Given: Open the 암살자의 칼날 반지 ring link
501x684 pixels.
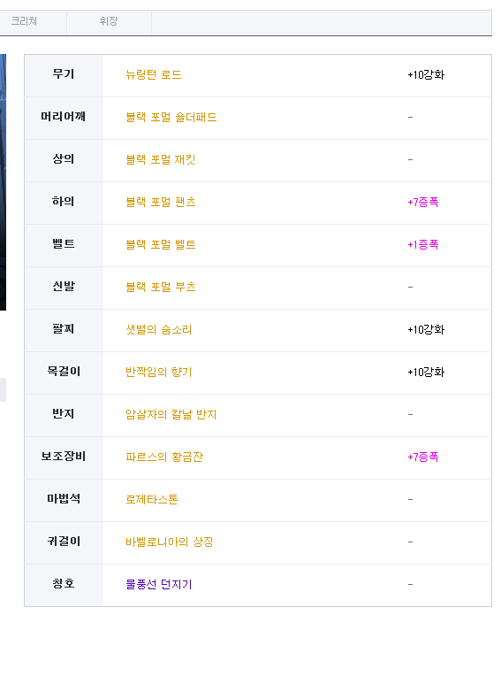Looking at the screenshot, I should pos(171,414).
